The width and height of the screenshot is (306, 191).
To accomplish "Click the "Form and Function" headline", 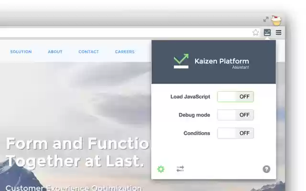I will (78, 144).
